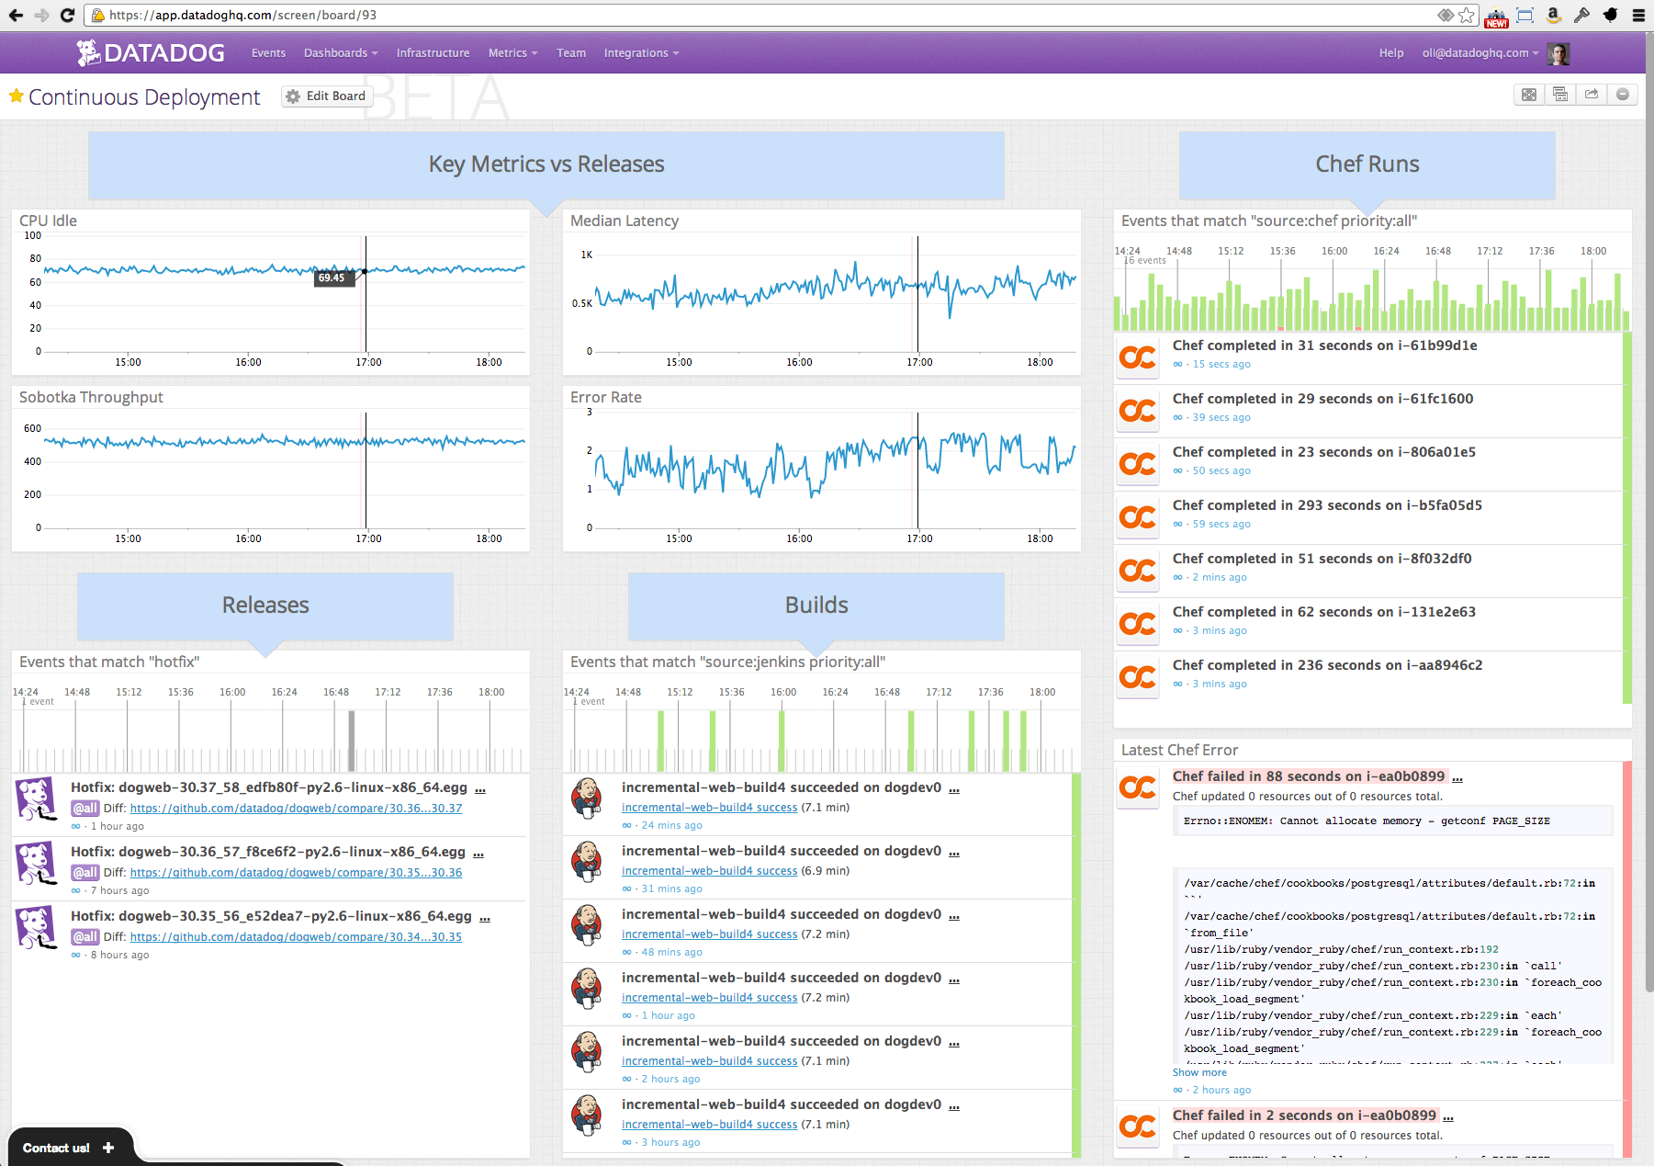Click the Datadog logo in the navigation bar
Image resolution: width=1654 pixels, height=1166 pixels.
click(x=147, y=52)
